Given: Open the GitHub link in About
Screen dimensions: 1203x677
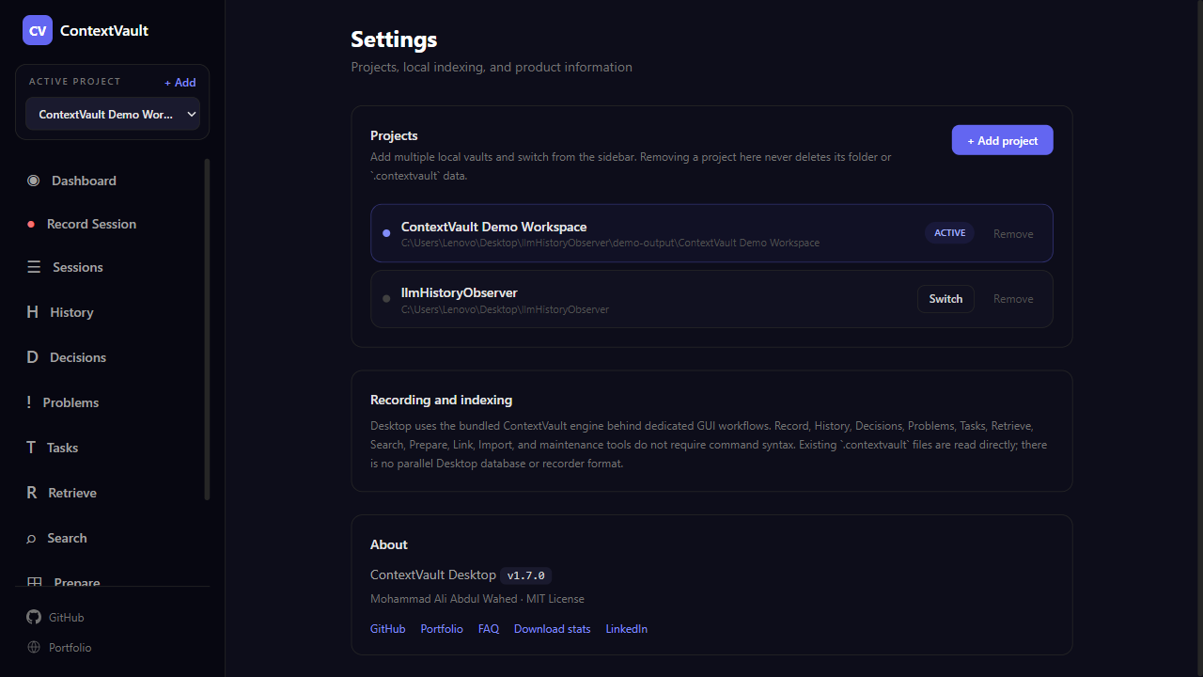Looking at the screenshot, I should tap(387, 629).
